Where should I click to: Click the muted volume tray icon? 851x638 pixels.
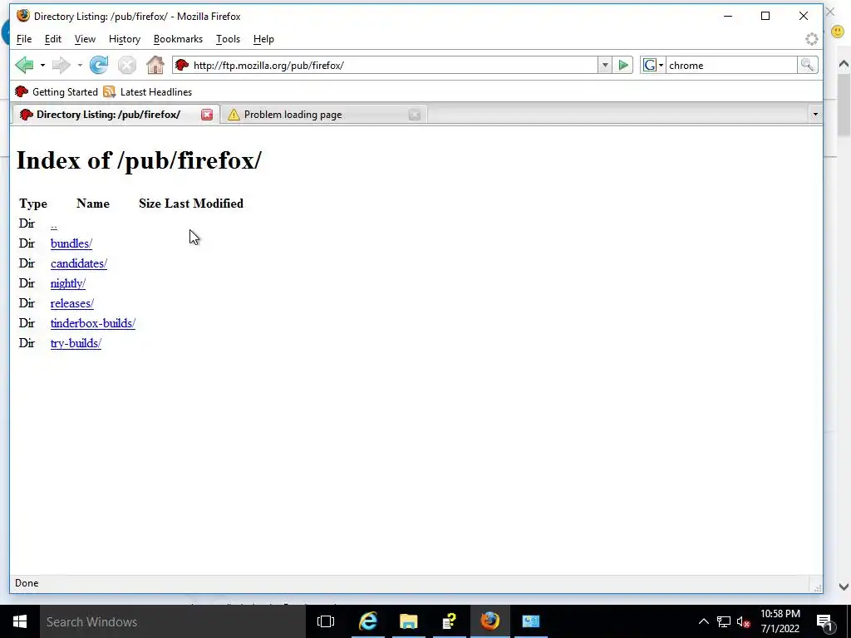[x=744, y=621]
